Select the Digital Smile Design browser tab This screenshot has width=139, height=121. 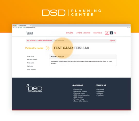pyautogui.click(x=24, y=25)
